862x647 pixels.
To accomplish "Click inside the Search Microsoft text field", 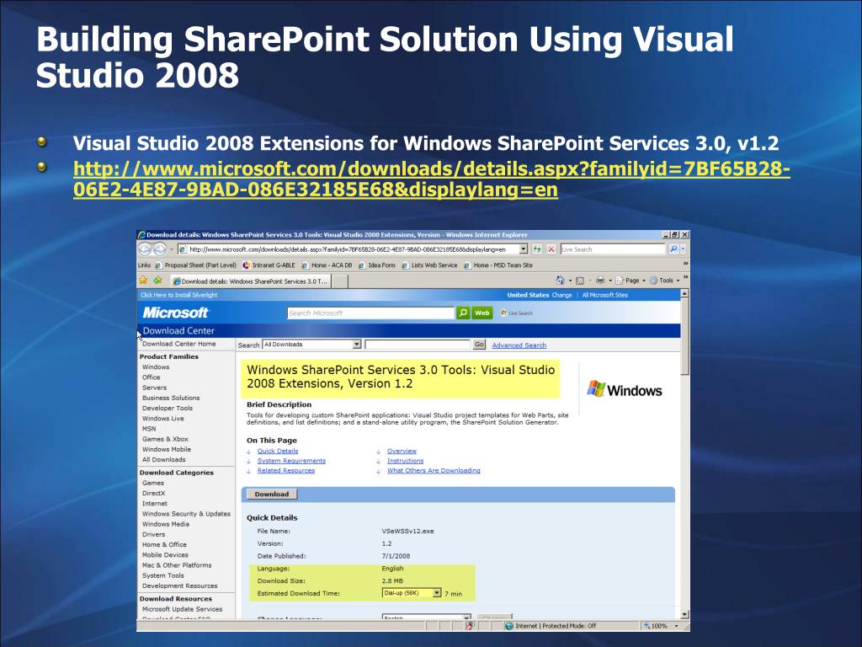I will [370, 313].
